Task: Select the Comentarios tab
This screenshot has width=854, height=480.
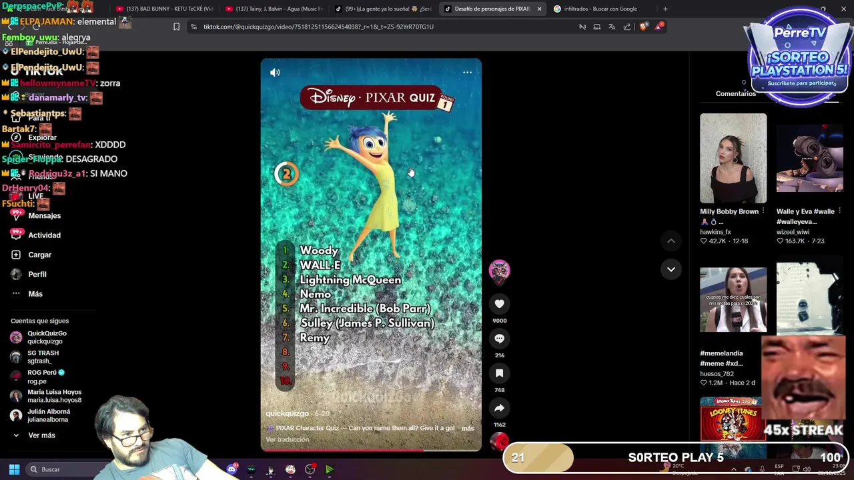Action: tap(735, 94)
